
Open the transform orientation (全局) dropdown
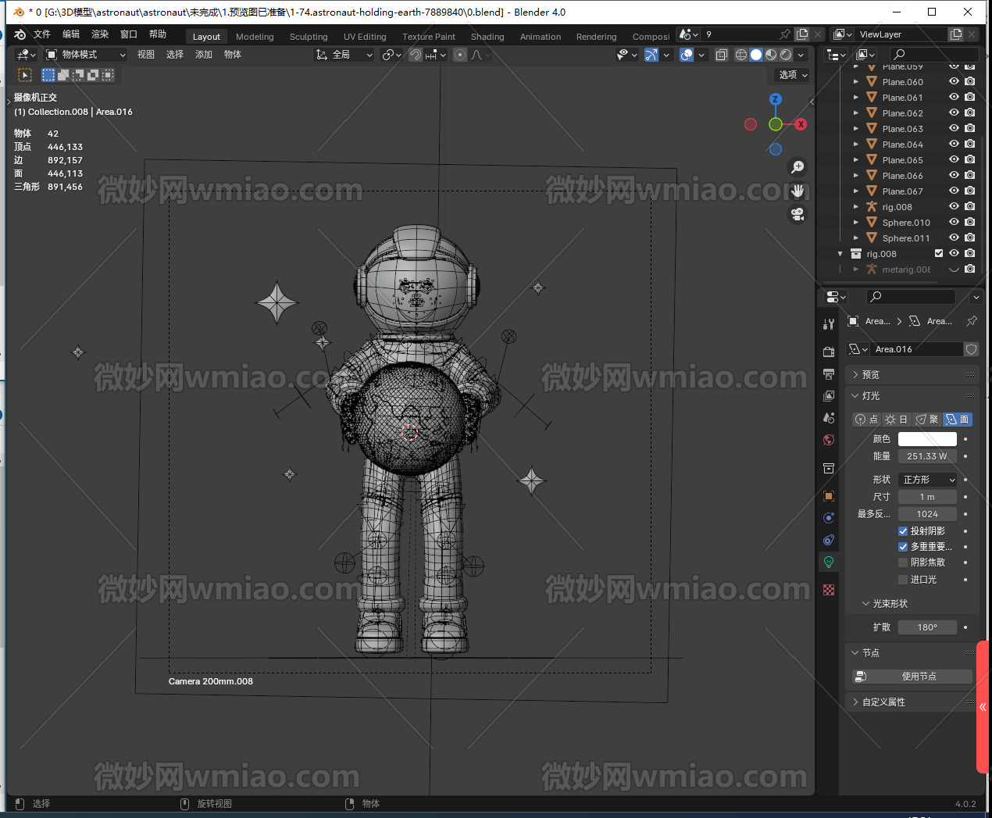[x=344, y=55]
